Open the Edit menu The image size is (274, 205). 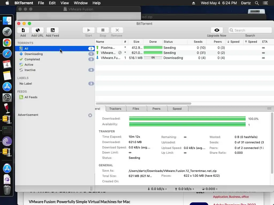point(52,3)
